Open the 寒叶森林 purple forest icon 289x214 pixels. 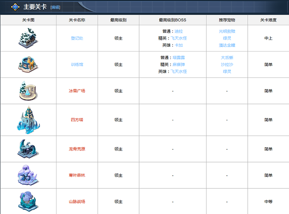point(28,175)
